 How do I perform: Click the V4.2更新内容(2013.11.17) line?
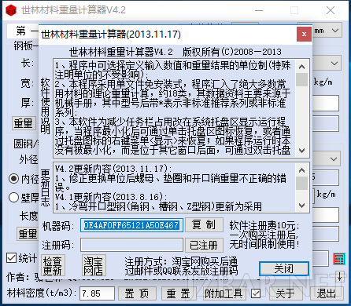pyautogui.click(x=113, y=169)
